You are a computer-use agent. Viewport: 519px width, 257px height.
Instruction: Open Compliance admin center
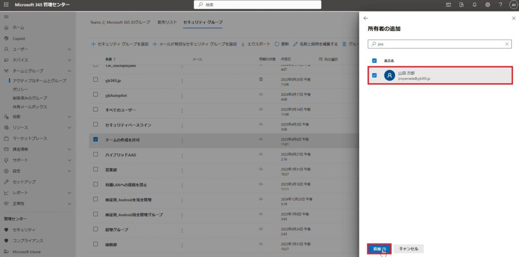(28, 240)
